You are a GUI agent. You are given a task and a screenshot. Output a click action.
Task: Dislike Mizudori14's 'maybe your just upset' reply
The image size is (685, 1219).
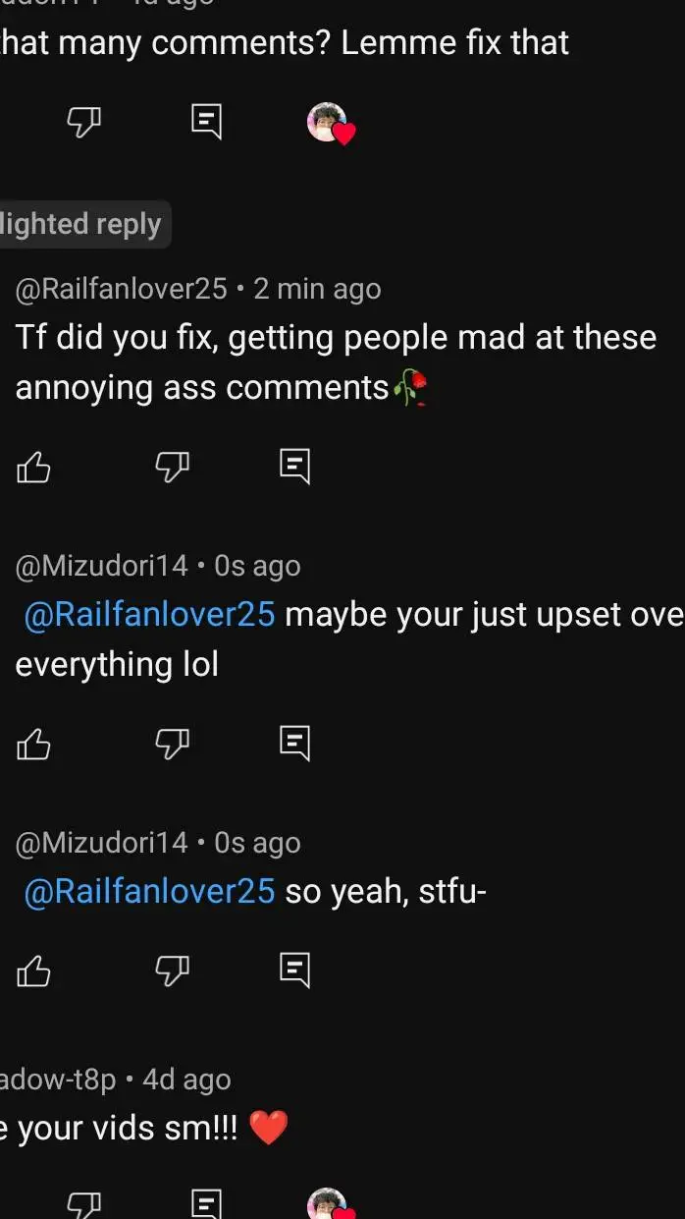tap(172, 745)
